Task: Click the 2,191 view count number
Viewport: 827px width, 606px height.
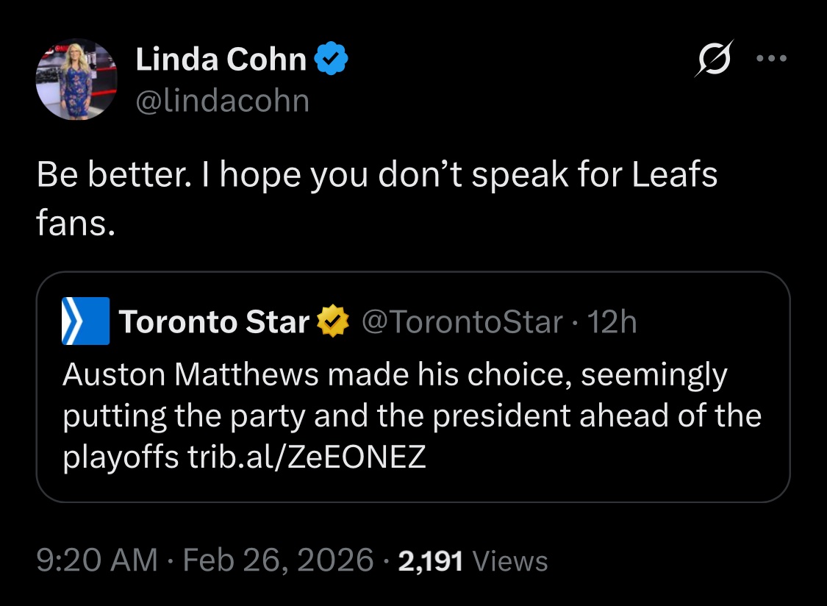Action: point(430,561)
